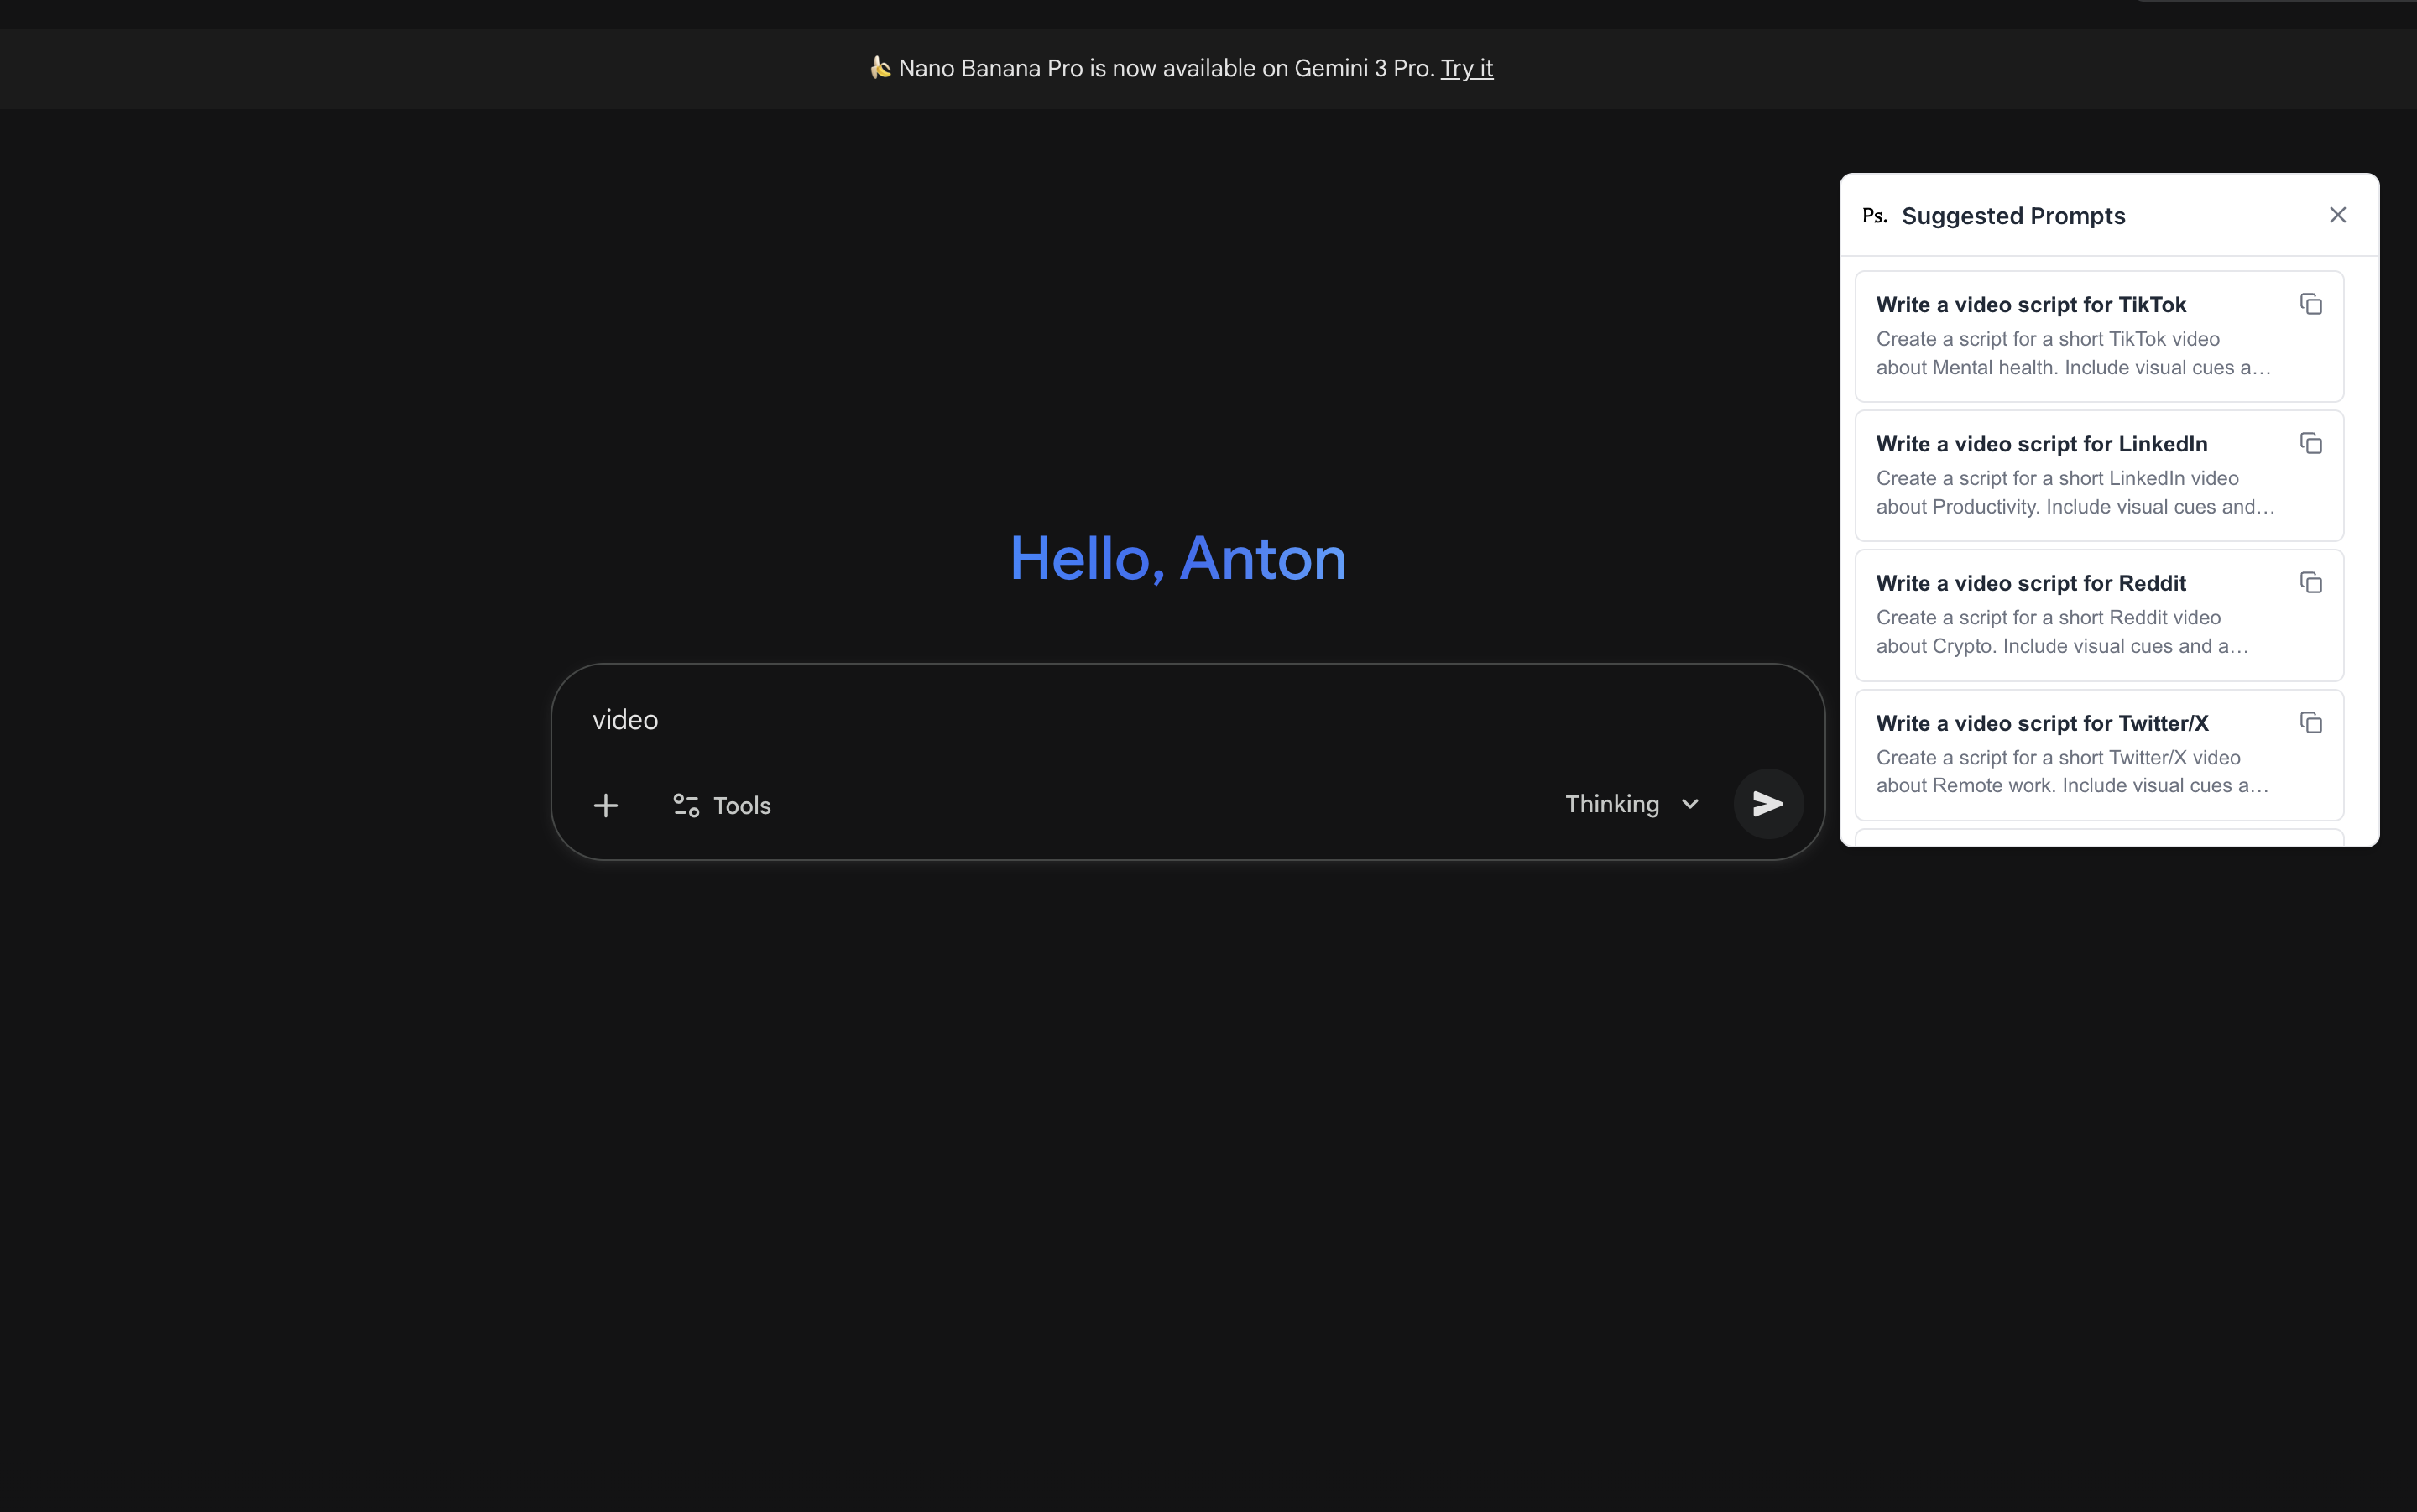Image resolution: width=2417 pixels, height=1512 pixels.
Task: Copy the Twitter/X video script prompt
Action: 2310,722
